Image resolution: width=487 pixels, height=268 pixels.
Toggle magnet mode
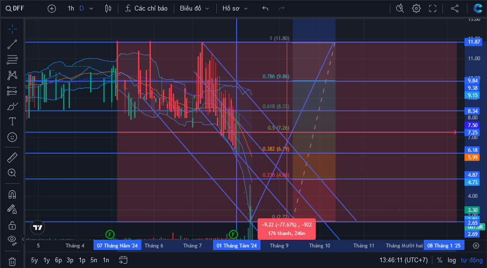(x=12, y=194)
